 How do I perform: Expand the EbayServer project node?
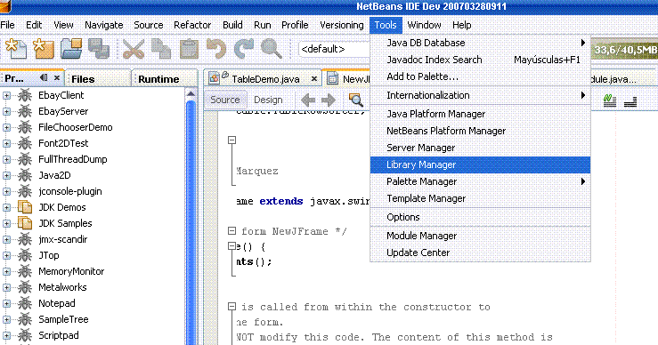pos(7,111)
